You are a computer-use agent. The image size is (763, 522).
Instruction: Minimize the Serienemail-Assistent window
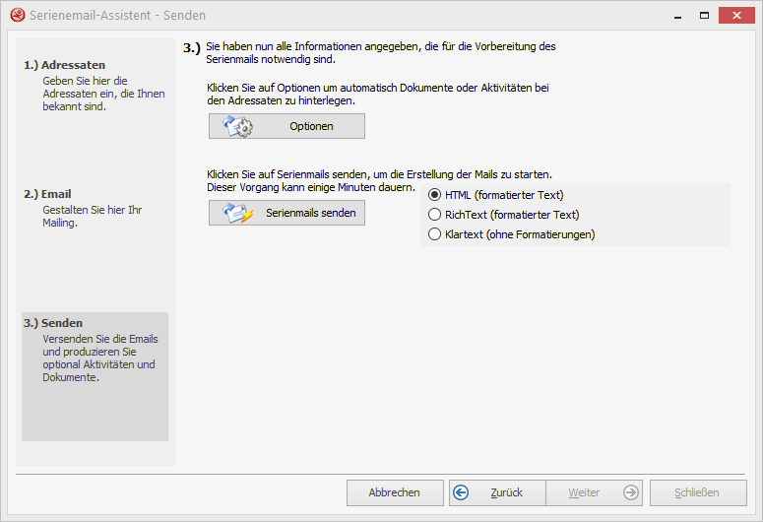point(676,16)
